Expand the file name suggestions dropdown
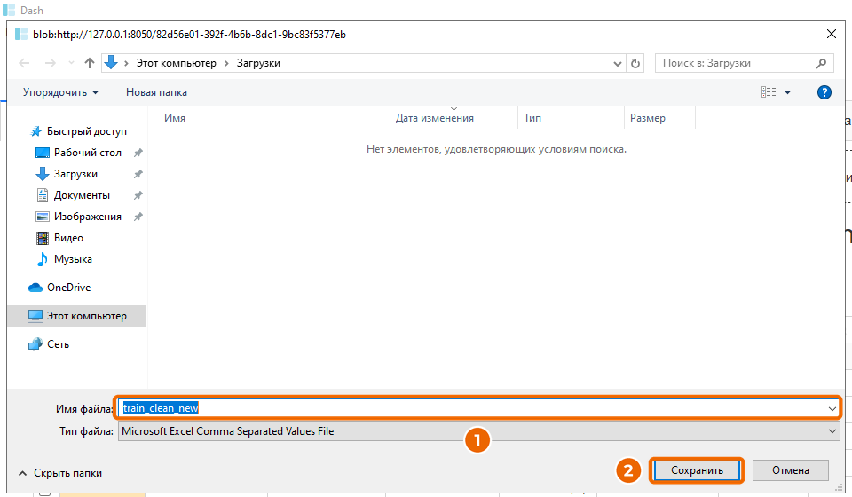Viewport: 852px width, 497px height. point(832,408)
